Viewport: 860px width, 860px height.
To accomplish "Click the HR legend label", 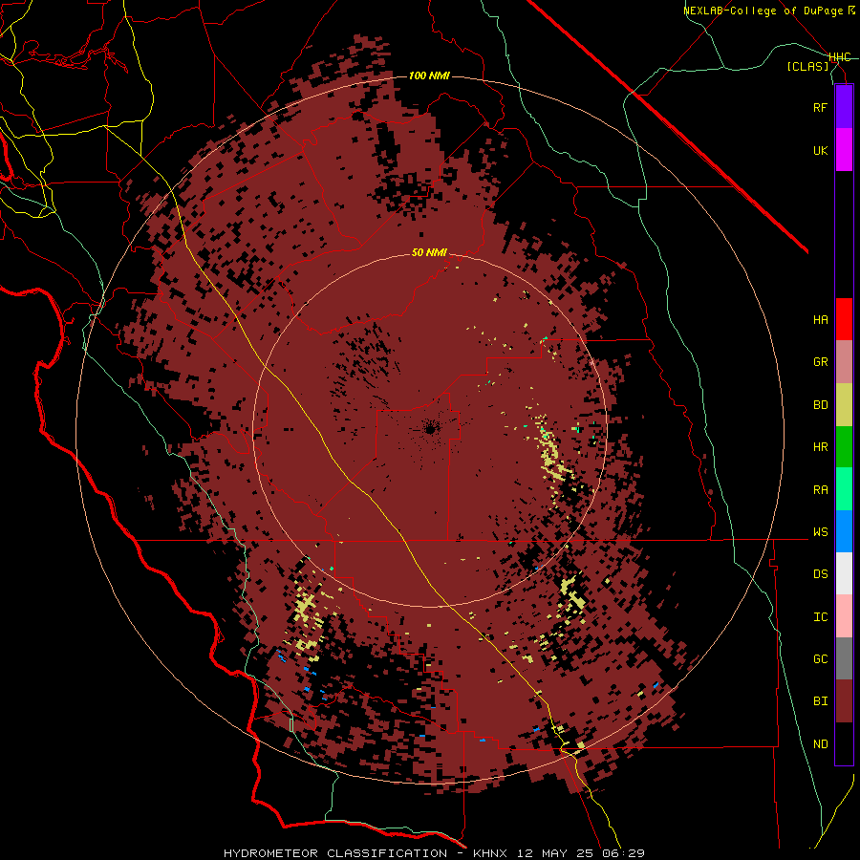I will pos(821,447).
